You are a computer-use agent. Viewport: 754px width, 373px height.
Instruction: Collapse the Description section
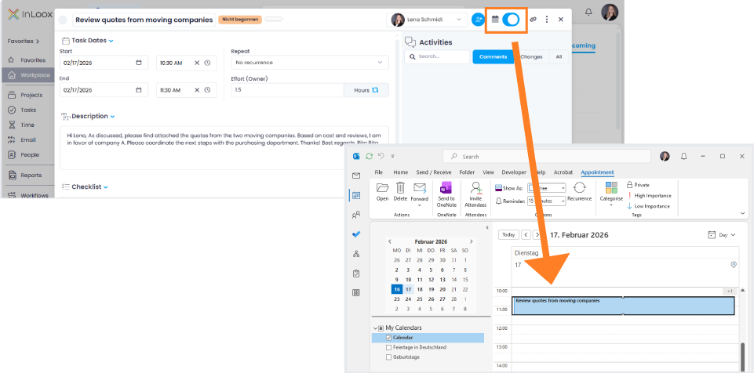tap(112, 116)
